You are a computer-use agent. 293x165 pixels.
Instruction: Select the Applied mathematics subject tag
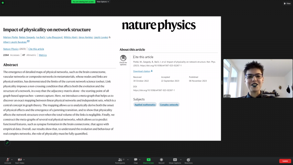point(145,104)
